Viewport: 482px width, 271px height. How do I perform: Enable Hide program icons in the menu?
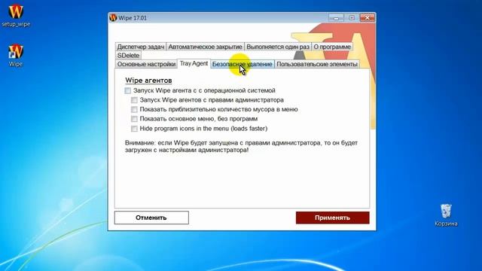click(x=134, y=129)
